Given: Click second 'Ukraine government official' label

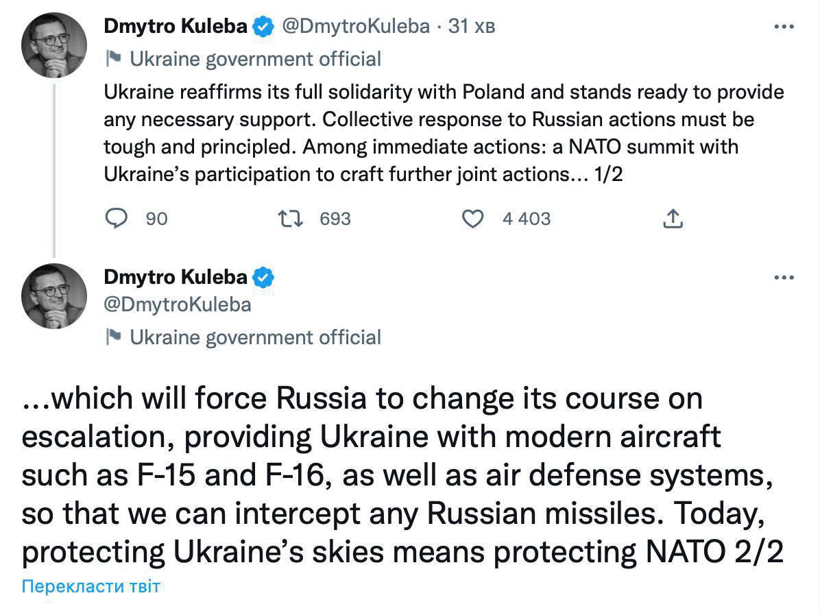Looking at the screenshot, I should (x=255, y=337).
